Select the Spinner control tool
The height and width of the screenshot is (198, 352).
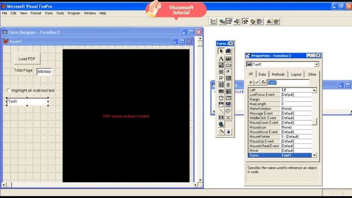point(228,85)
